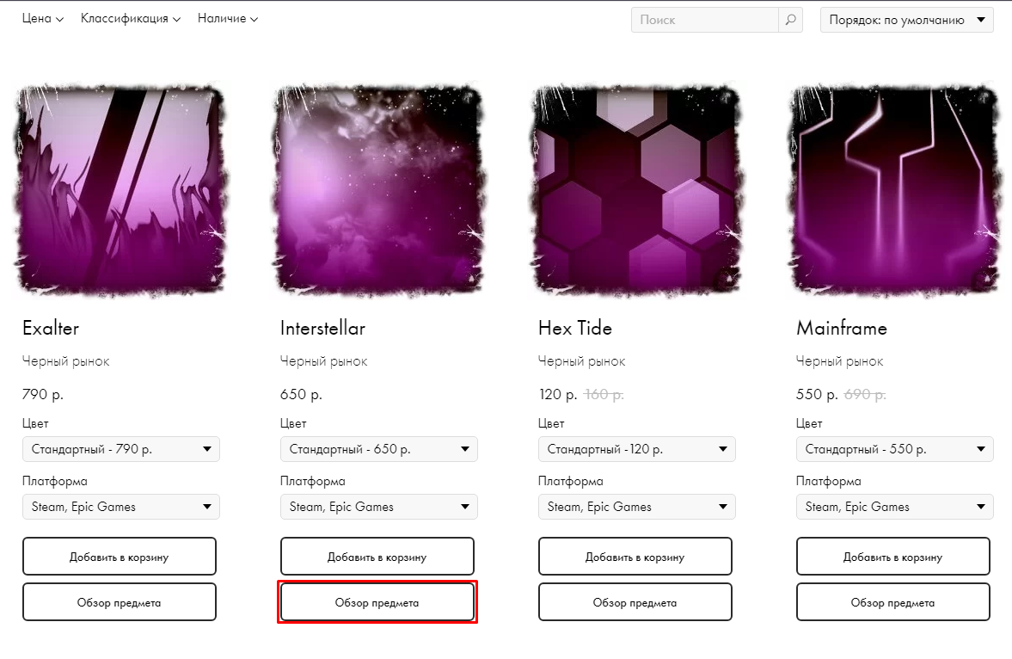The width and height of the screenshot is (1012, 659).
Task: Open the Hex Tide product thumbnail
Action: point(635,191)
